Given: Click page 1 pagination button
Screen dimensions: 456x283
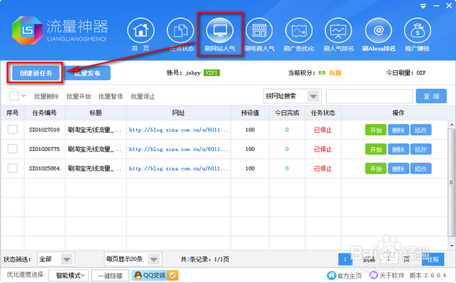Looking at the screenshot, I should [345, 259].
